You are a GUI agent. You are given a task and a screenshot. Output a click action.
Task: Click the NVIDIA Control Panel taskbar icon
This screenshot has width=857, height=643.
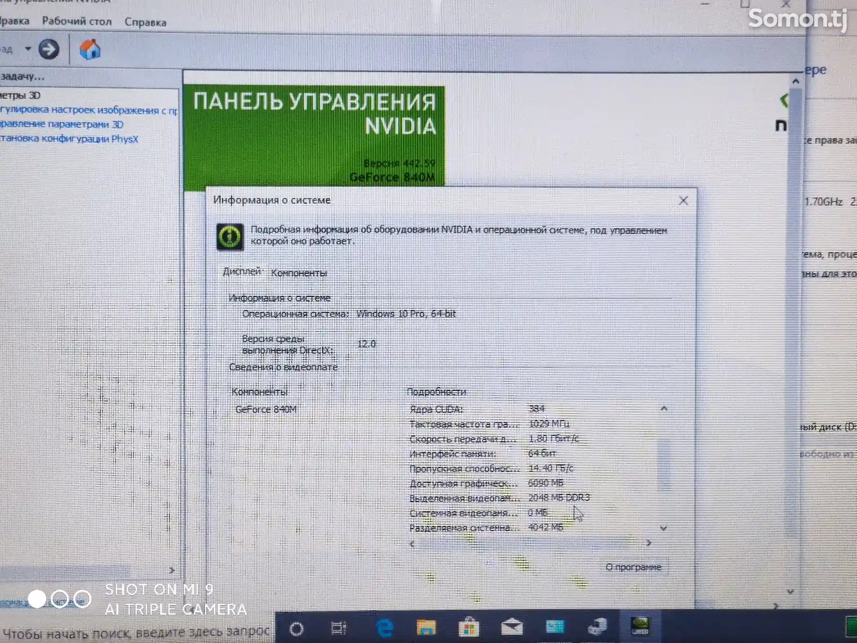[x=640, y=626]
